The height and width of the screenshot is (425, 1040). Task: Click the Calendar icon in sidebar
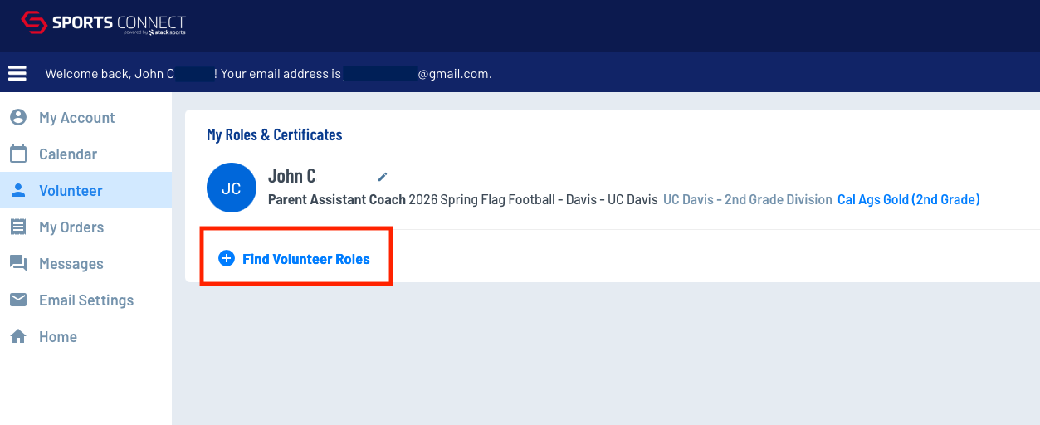[x=18, y=154]
